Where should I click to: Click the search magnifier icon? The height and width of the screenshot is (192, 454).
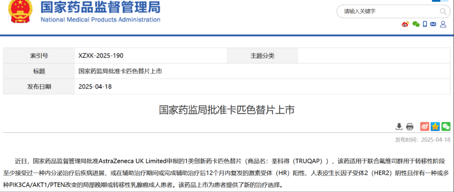(x=443, y=11)
